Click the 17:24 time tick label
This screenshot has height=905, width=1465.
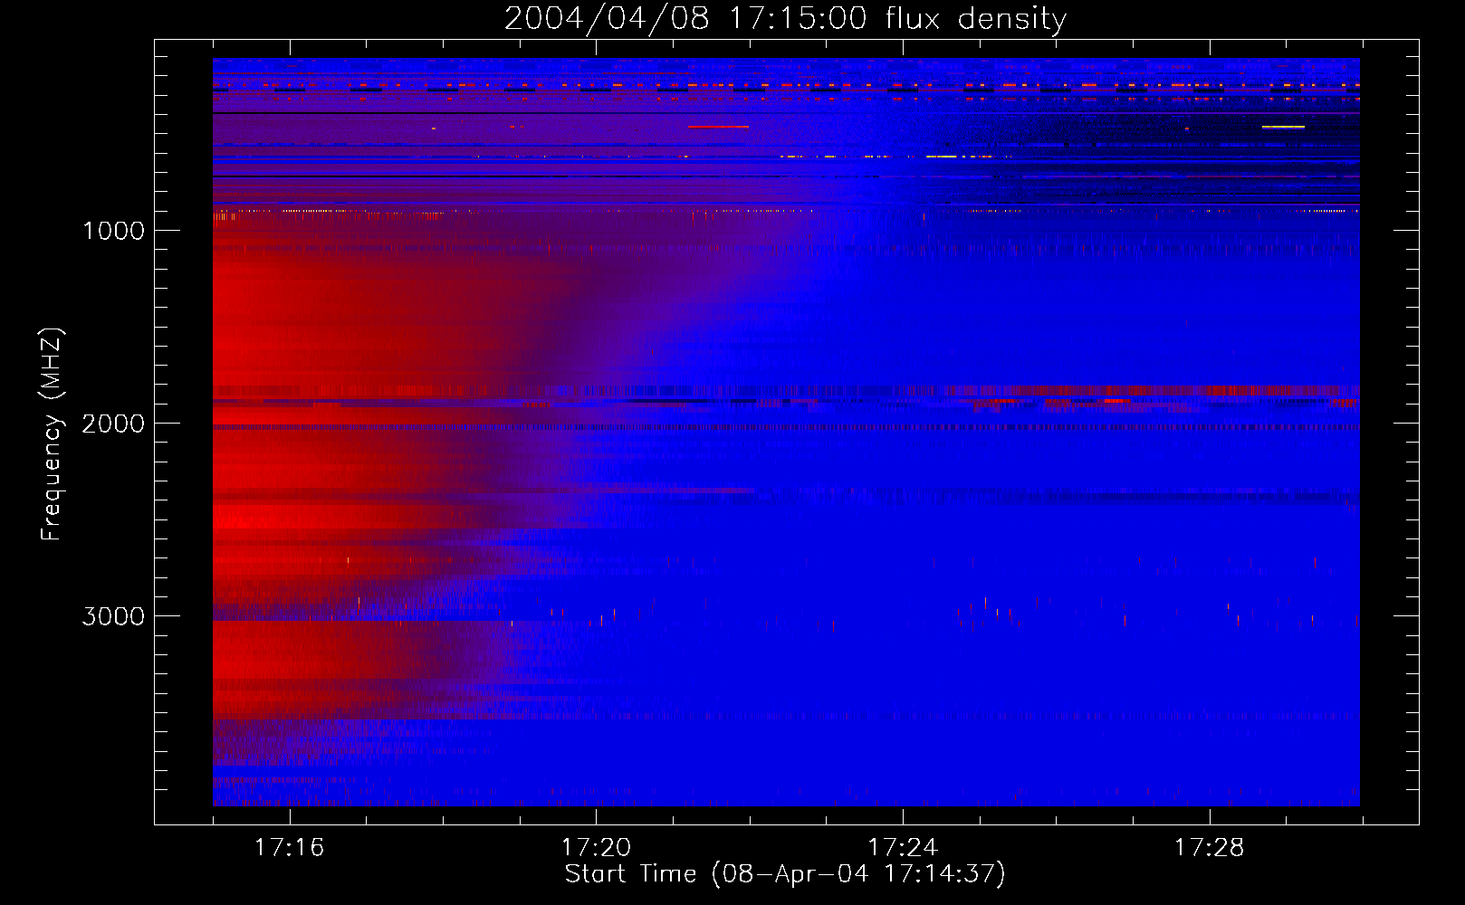click(x=903, y=848)
